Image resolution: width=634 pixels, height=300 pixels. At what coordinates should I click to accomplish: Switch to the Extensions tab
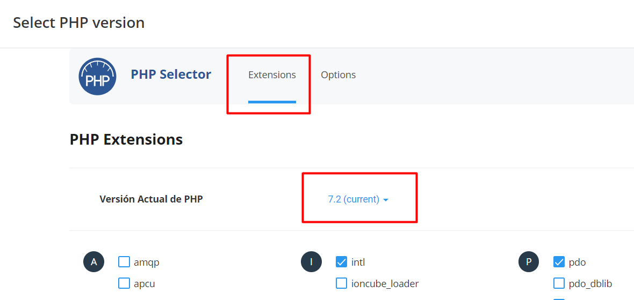click(x=272, y=75)
